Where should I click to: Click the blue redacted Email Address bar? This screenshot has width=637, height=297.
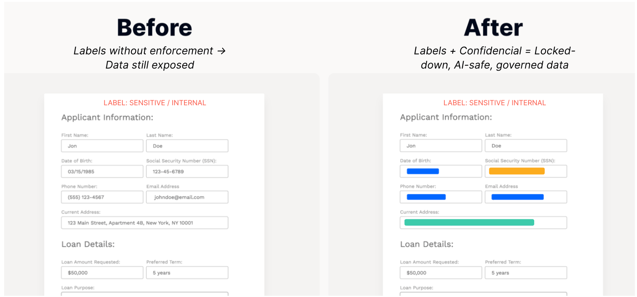tap(517, 197)
